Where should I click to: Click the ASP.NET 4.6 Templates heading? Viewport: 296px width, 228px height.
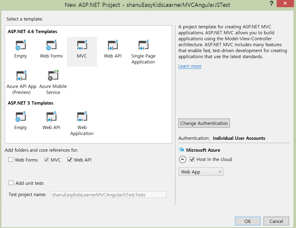point(32,32)
